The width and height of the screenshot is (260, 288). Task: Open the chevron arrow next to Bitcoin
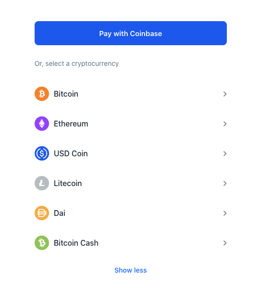pyautogui.click(x=225, y=94)
